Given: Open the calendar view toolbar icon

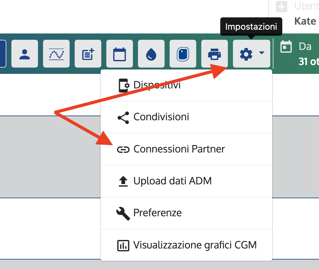Looking at the screenshot, I should (x=120, y=54).
